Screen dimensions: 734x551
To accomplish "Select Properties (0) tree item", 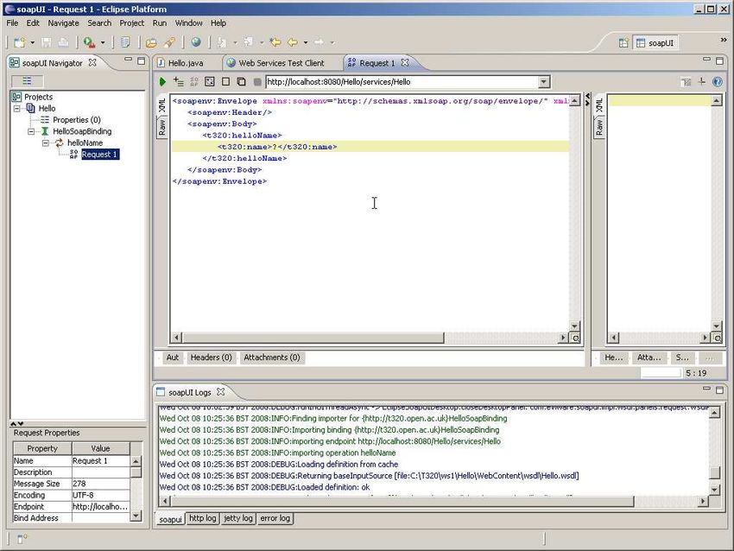I will coord(76,120).
